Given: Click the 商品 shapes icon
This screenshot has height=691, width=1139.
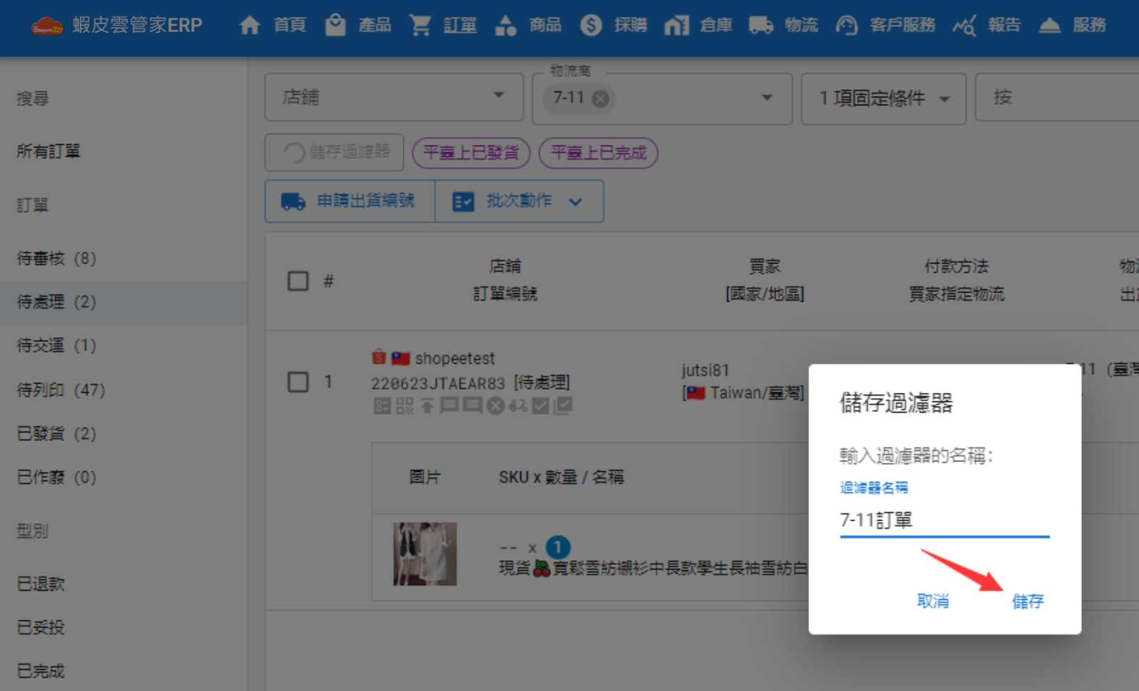Looking at the screenshot, I should [x=506, y=25].
